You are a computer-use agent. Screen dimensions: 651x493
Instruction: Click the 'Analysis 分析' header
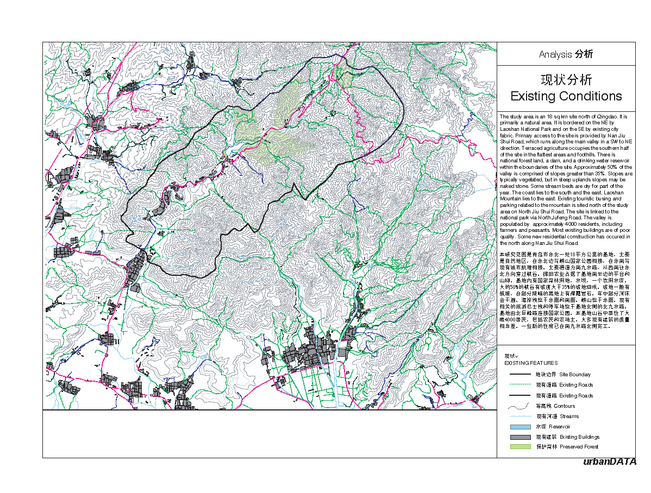566,54
